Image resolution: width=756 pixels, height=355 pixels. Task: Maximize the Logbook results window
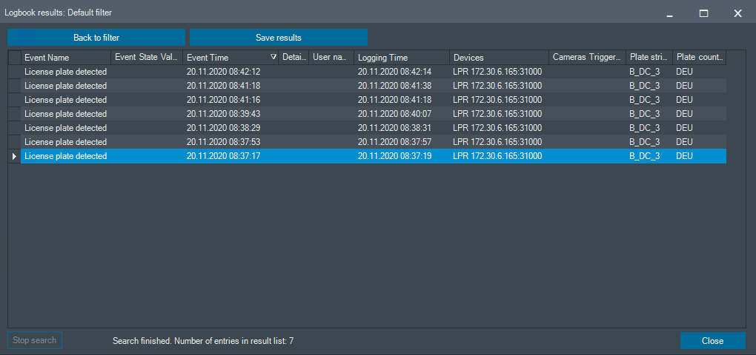point(703,13)
